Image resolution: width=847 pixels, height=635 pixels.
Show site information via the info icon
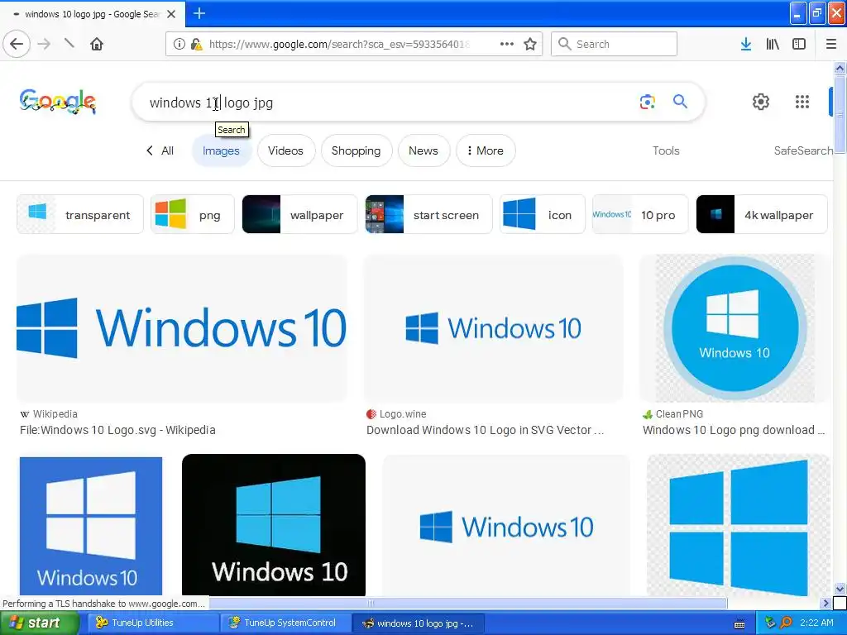tap(179, 44)
